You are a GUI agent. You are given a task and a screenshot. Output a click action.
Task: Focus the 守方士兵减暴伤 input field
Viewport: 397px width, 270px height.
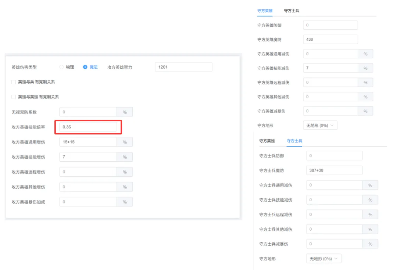334,244
